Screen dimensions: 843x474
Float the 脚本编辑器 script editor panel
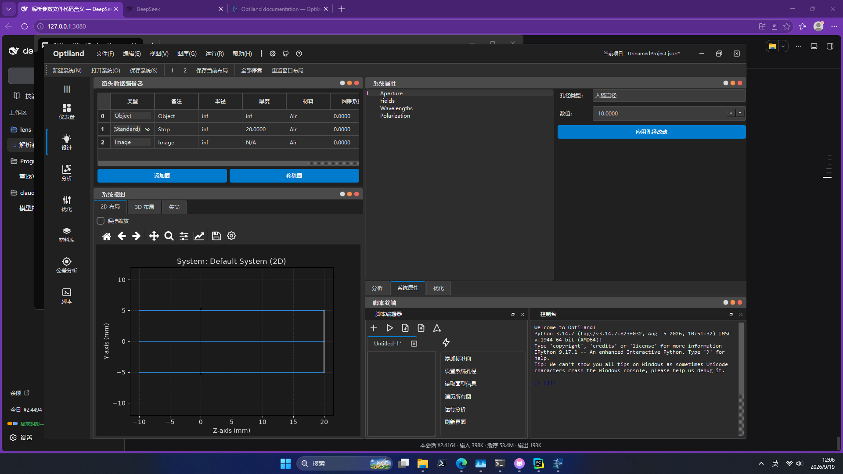coord(513,314)
